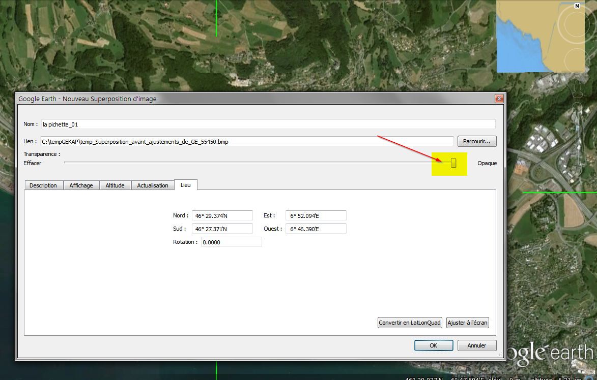The height and width of the screenshot is (380, 597).
Task: Click the Rotation value field
Action: pyautogui.click(x=232, y=242)
